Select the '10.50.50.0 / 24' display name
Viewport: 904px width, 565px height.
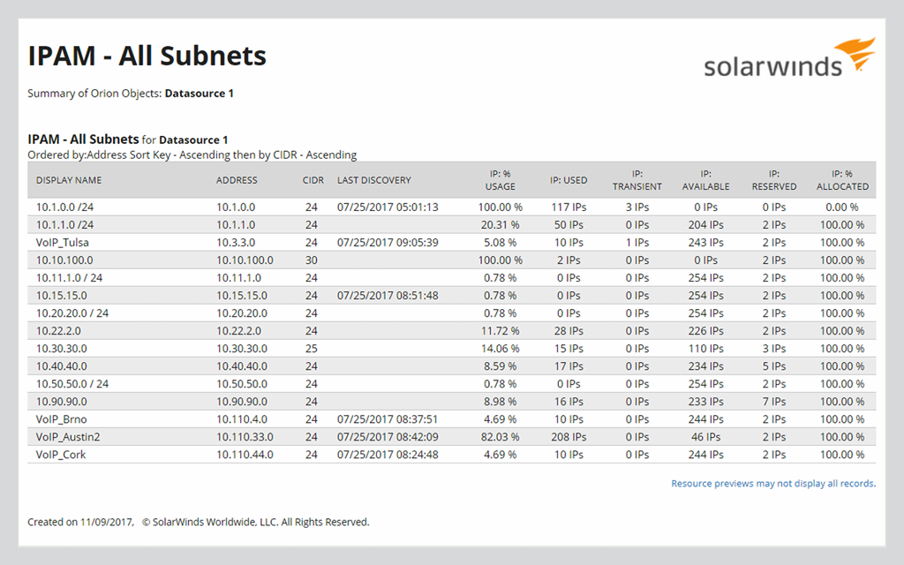(72, 384)
